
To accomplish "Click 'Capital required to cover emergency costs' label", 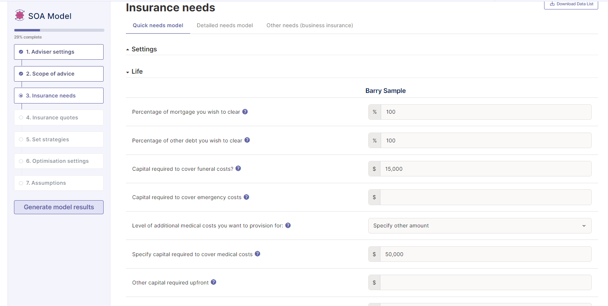I will (x=187, y=197).
